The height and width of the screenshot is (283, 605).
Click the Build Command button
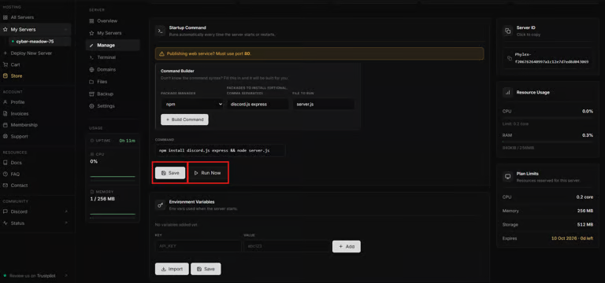tap(184, 119)
